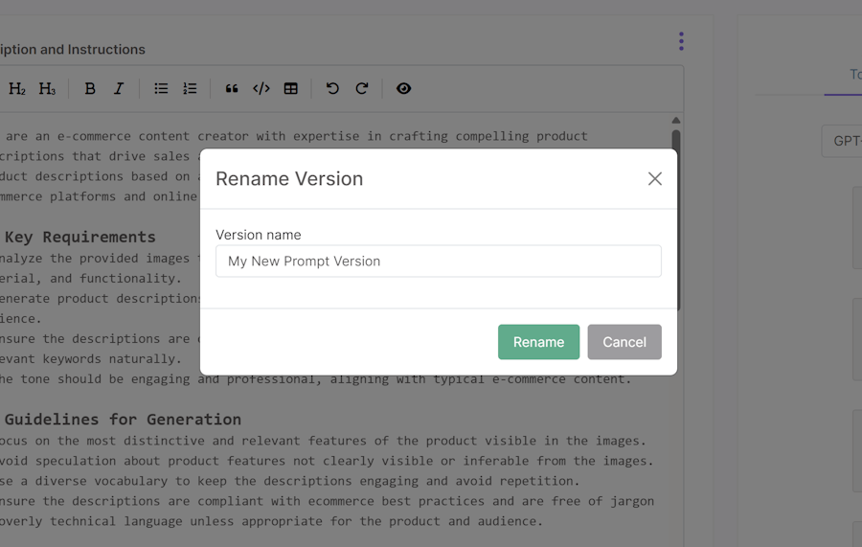The height and width of the screenshot is (547, 862).
Task: Open the three-dot options menu
Action: click(x=681, y=41)
